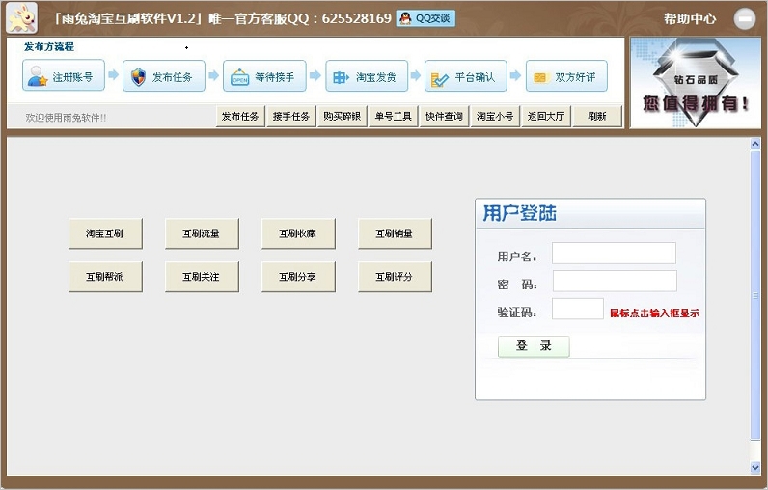
Task: Select 互刷评分 button
Action: [x=395, y=277]
